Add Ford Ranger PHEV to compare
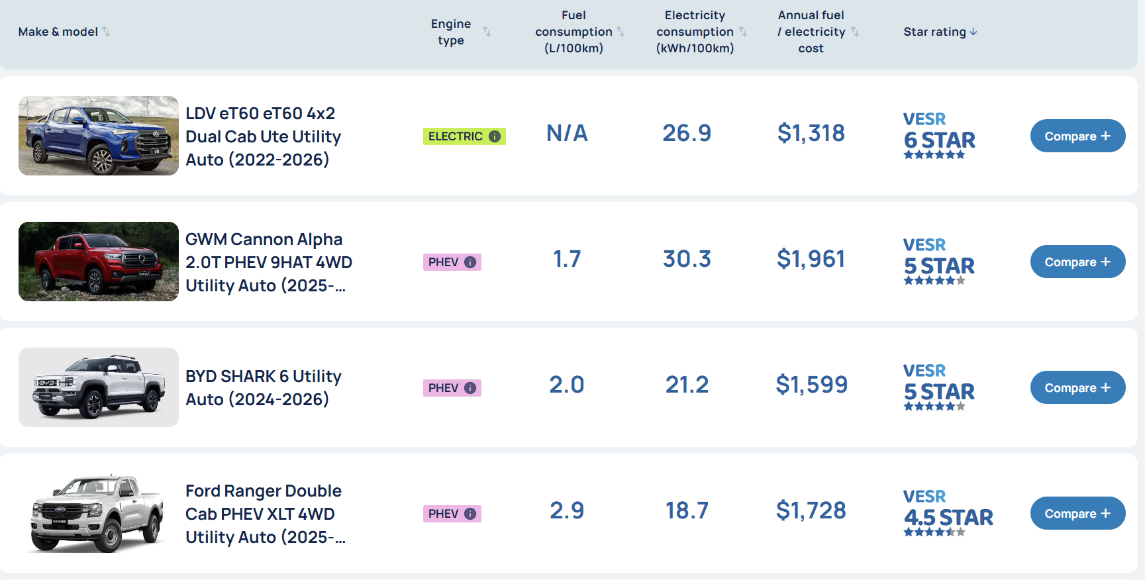This screenshot has height=580, width=1145. (1077, 513)
